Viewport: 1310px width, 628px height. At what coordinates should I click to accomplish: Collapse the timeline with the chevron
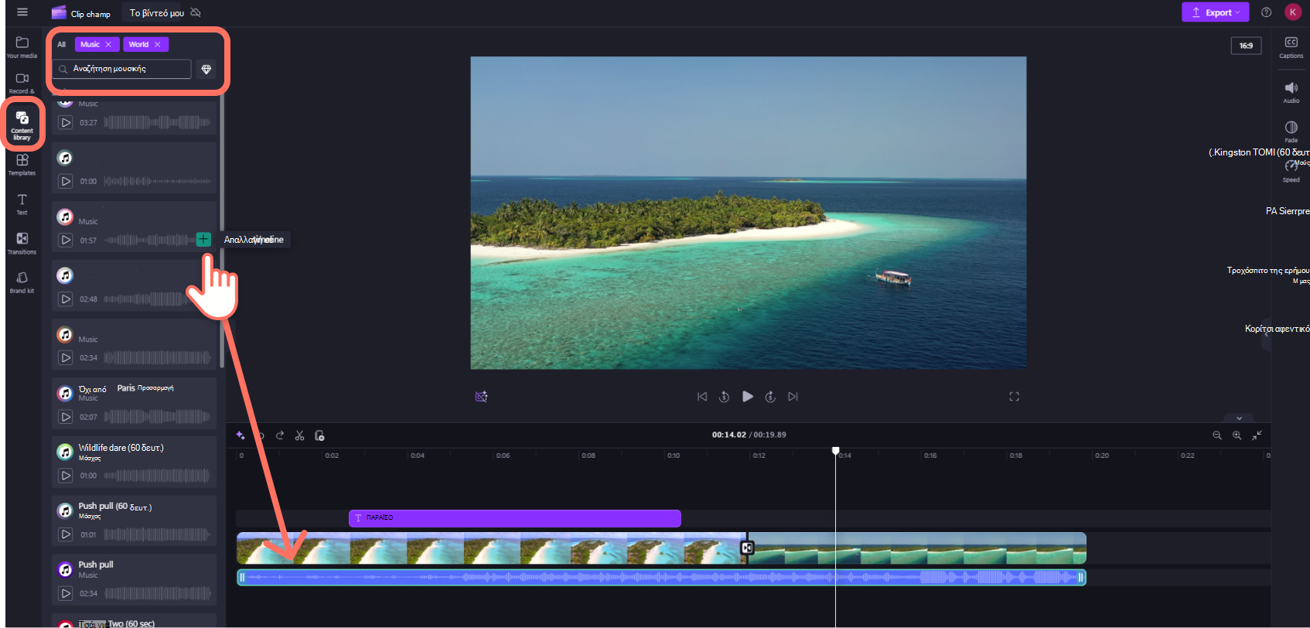tap(1239, 418)
